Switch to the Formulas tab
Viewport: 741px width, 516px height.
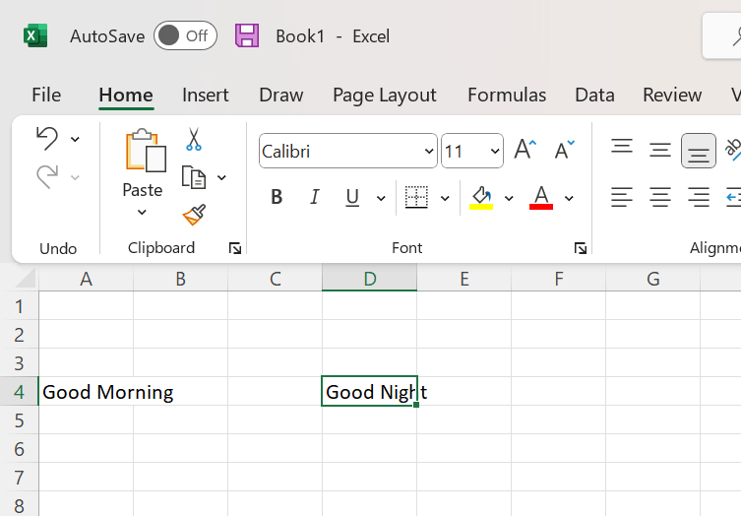[506, 95]
